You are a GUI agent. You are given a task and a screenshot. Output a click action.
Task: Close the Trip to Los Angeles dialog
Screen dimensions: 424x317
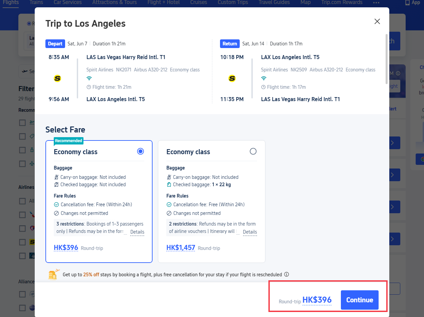[x=377, y=21]
